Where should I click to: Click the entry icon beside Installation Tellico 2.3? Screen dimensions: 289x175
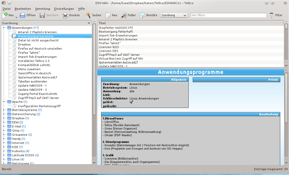[15, 61]
